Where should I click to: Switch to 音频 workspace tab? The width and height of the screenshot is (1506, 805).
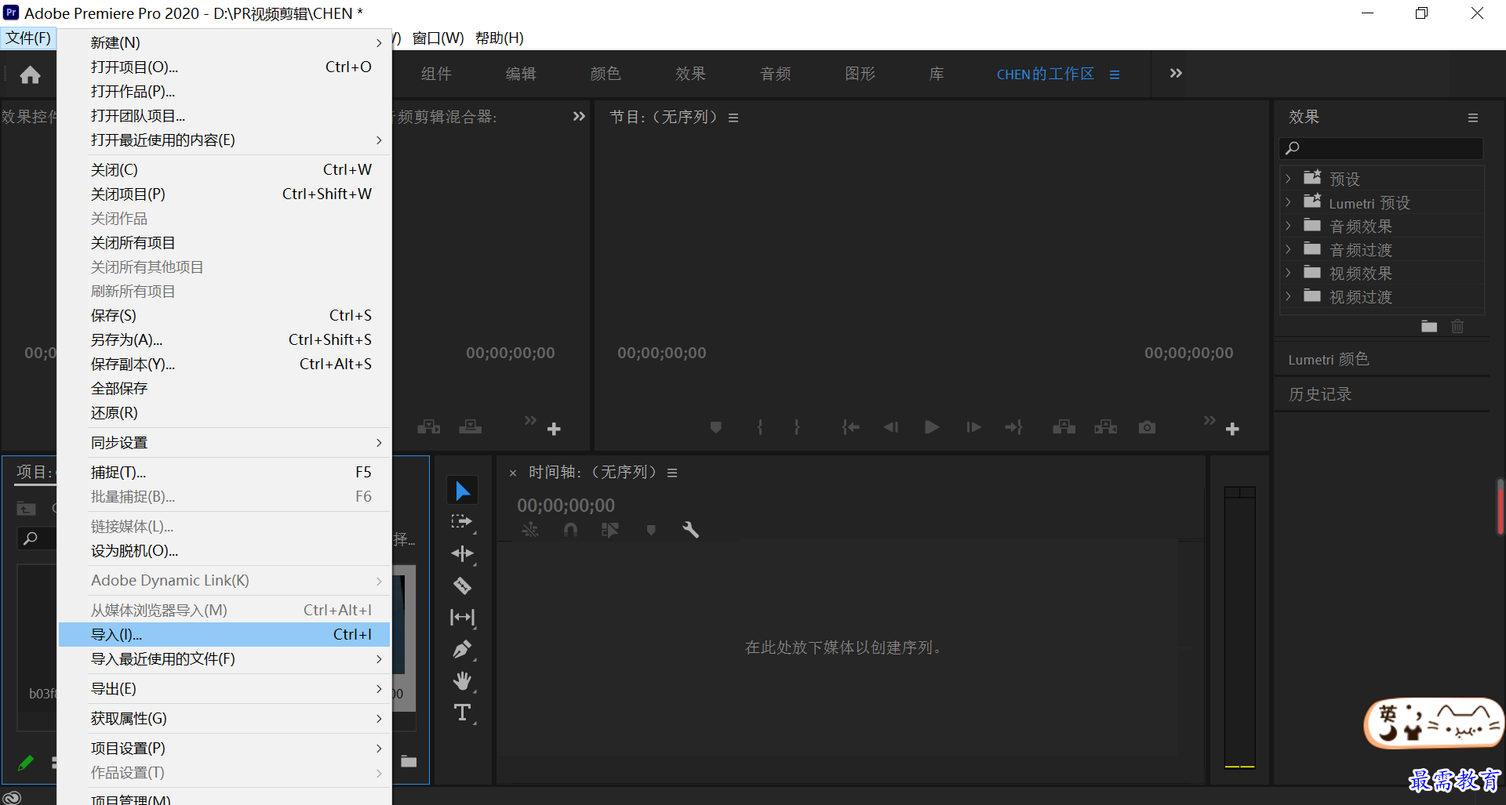[776, 74]
